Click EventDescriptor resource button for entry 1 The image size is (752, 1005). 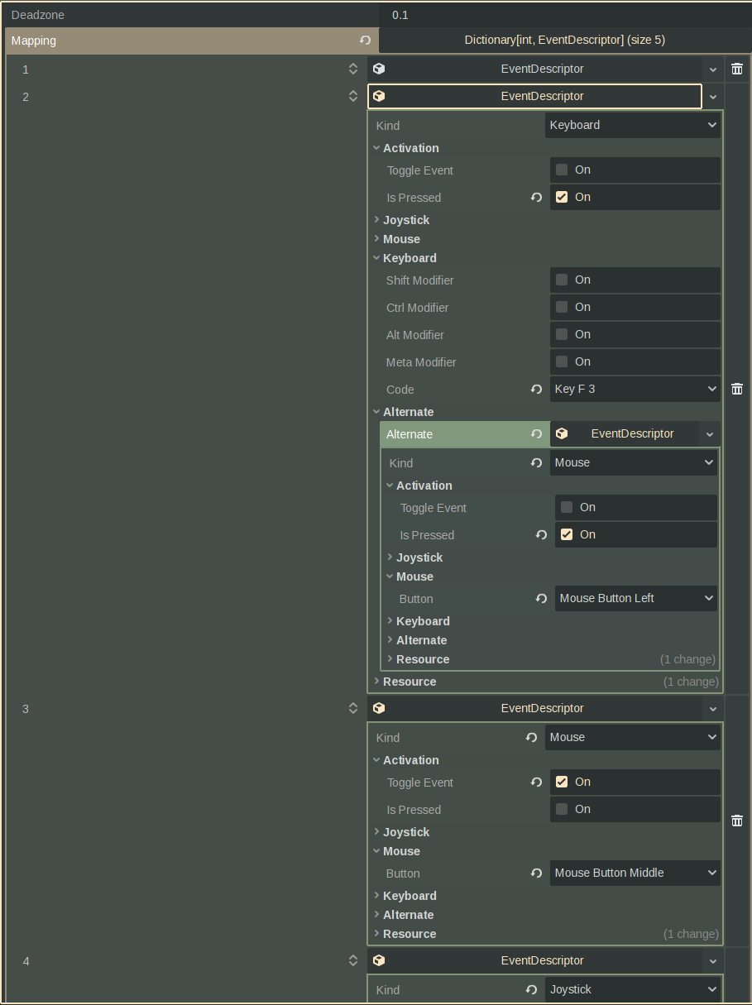click(542, 69)
